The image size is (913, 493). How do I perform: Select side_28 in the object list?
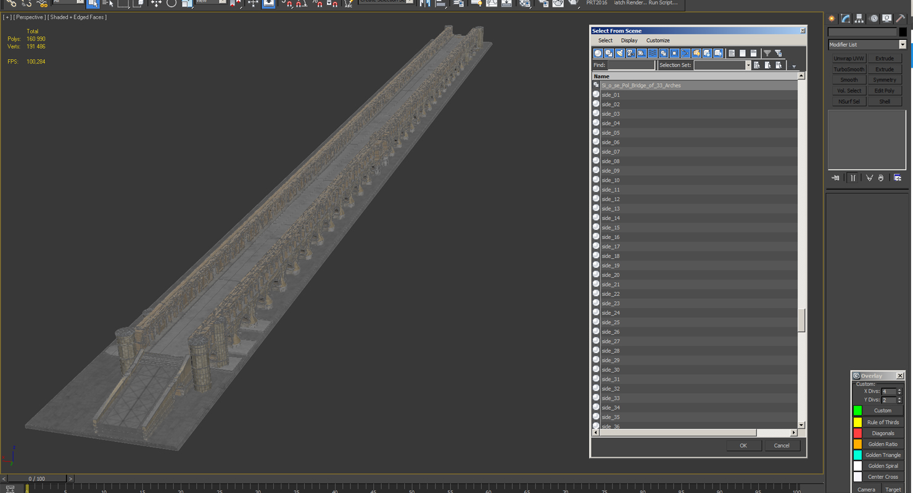point(695,351)
